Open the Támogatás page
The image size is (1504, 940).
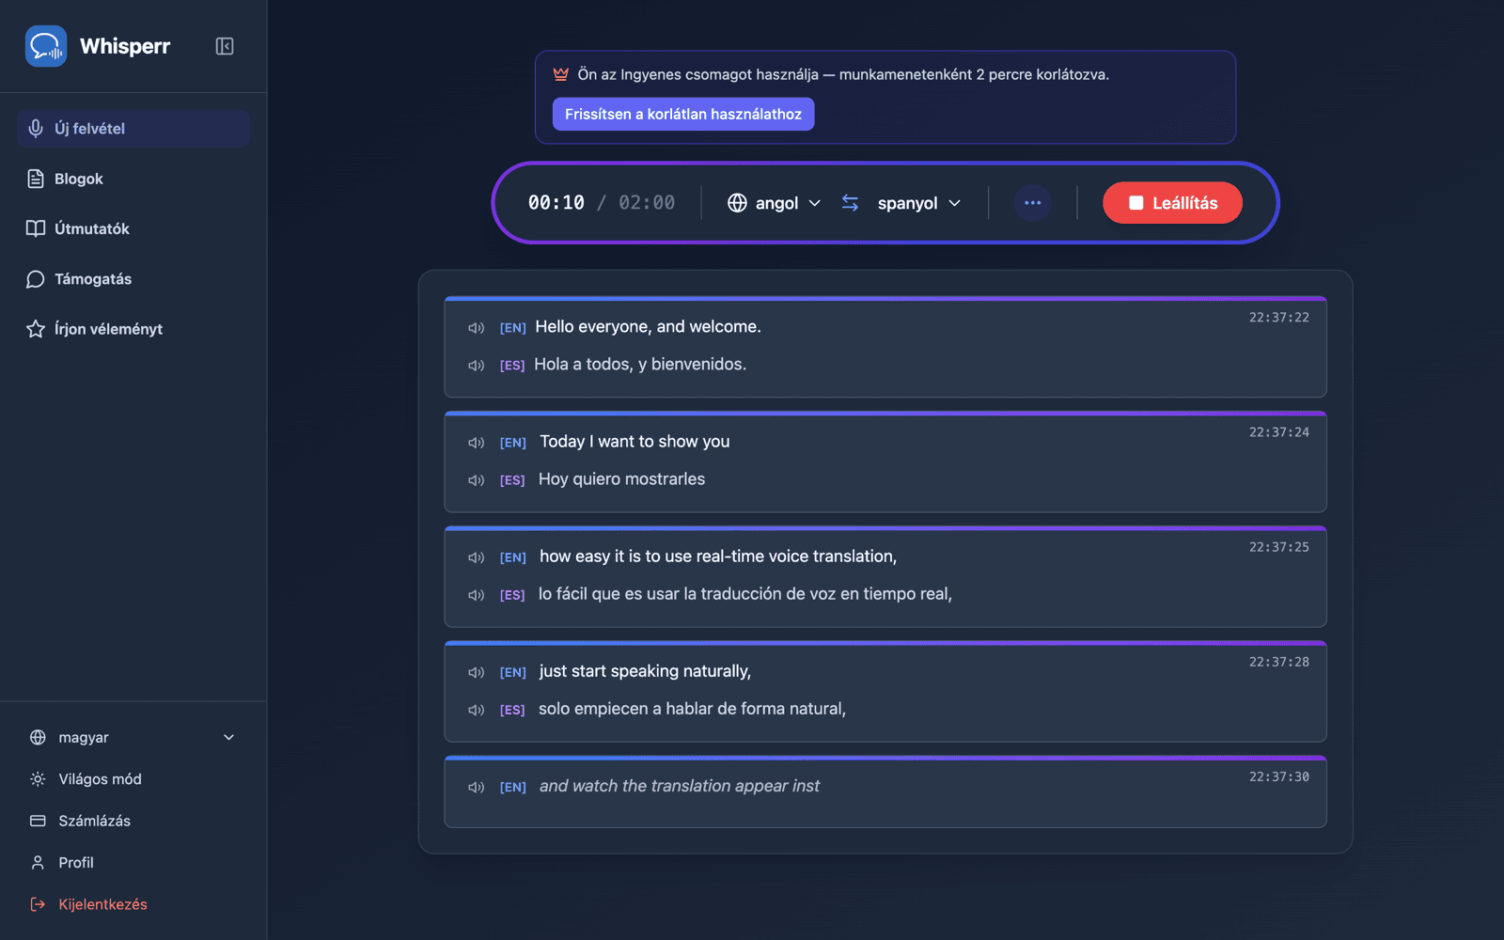(x=133, y=279)
